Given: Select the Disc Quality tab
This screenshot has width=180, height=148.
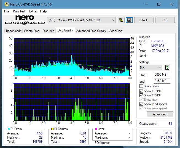Looking at the screenshot, I should [x=65, y=30].
